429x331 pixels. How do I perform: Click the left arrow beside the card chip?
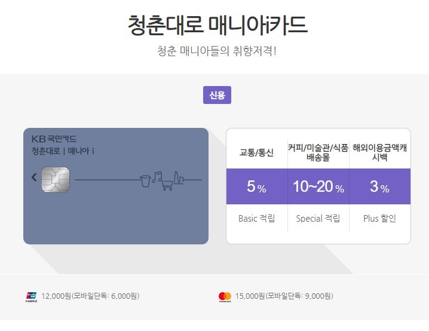click(x=34, y=177)
